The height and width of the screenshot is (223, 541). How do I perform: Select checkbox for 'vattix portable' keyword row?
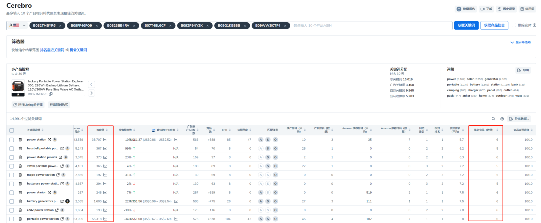coord(12,166)
